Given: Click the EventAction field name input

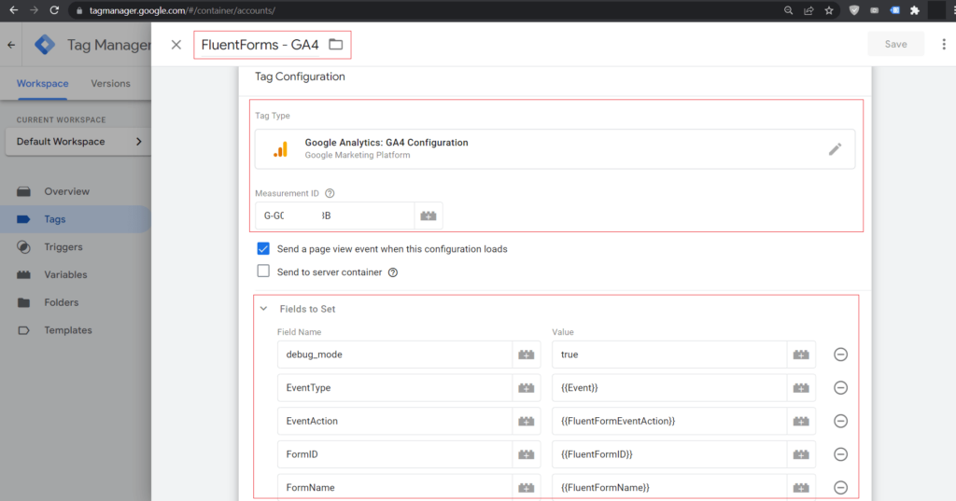Looking at the screenshot, I should (x=395, y=421).
